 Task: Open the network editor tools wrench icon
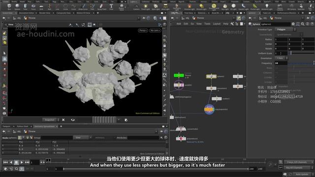pyautogui.click(x=232, y=24)
